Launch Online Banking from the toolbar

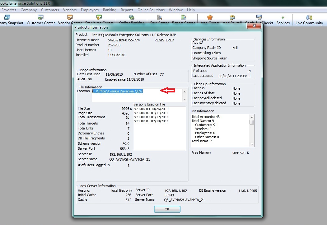132,17
